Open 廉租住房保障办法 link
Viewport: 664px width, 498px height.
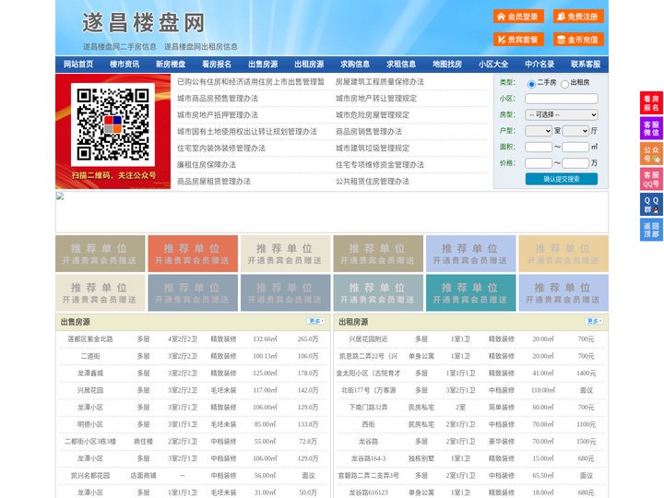207,165
